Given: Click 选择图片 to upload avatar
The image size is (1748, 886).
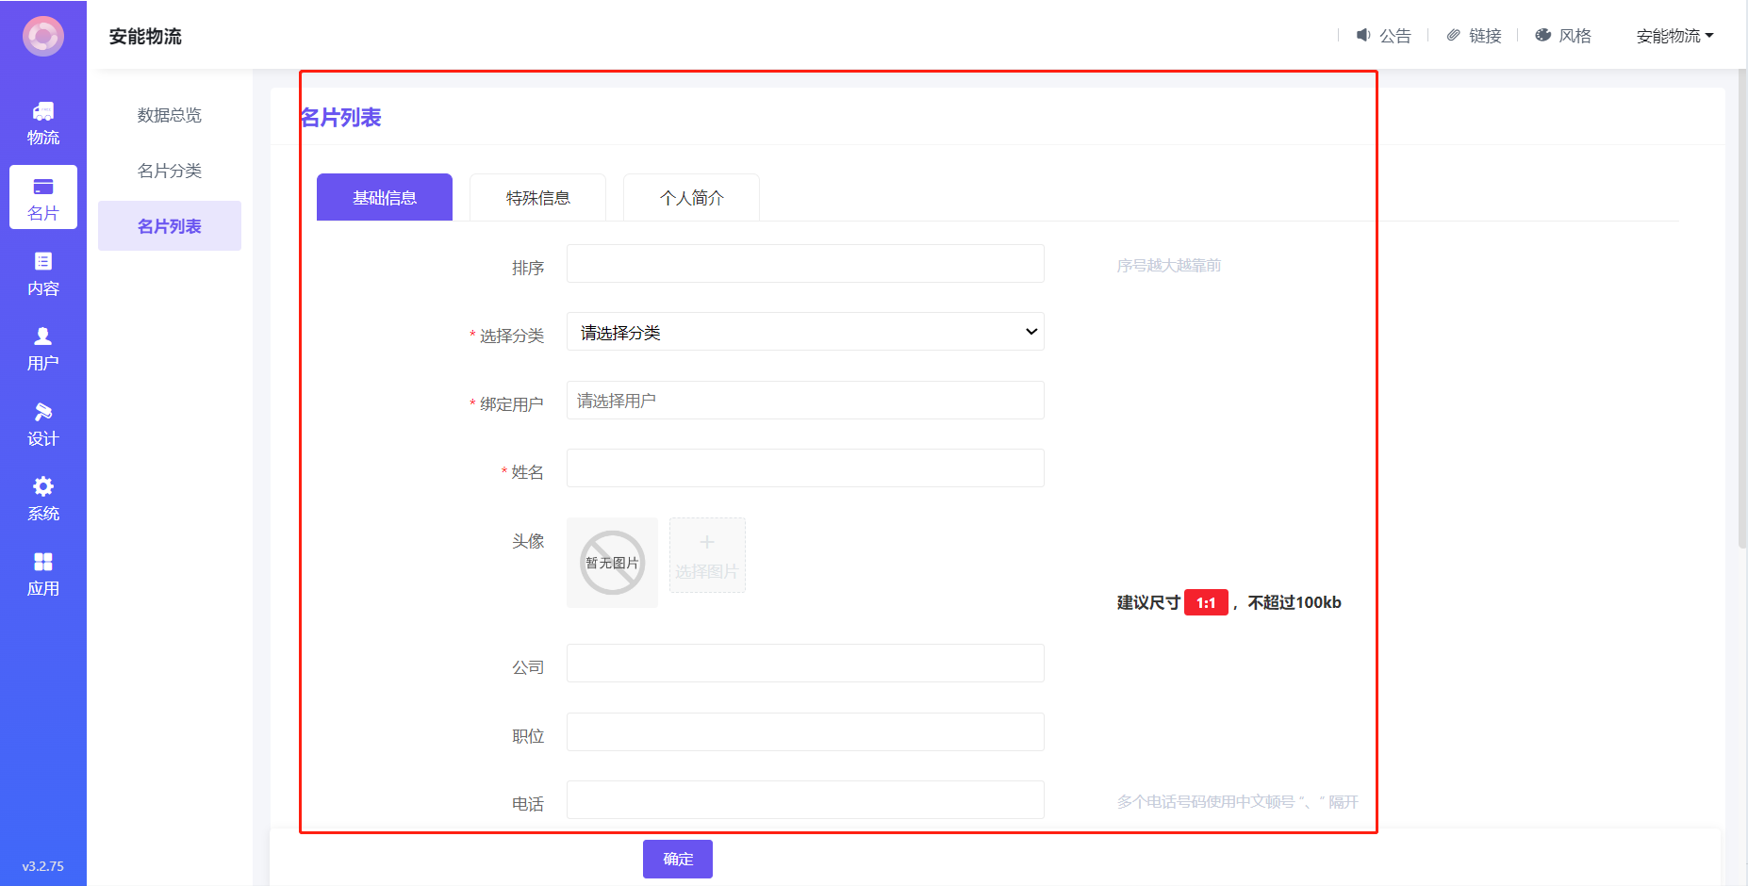Looking at the screenshot, I should click(x=707, y=555).
